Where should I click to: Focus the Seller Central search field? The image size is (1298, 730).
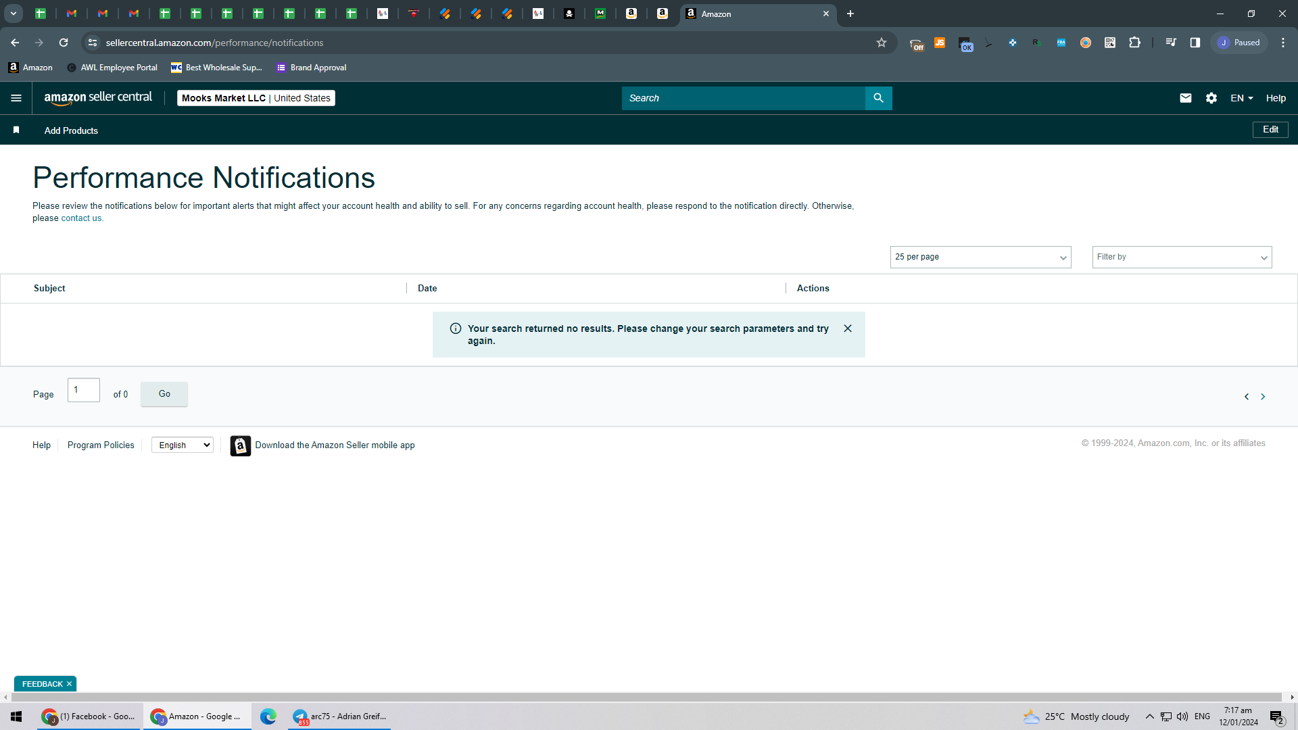(x=743, y=98)
